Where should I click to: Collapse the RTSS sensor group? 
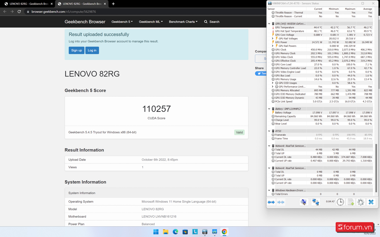269,131
